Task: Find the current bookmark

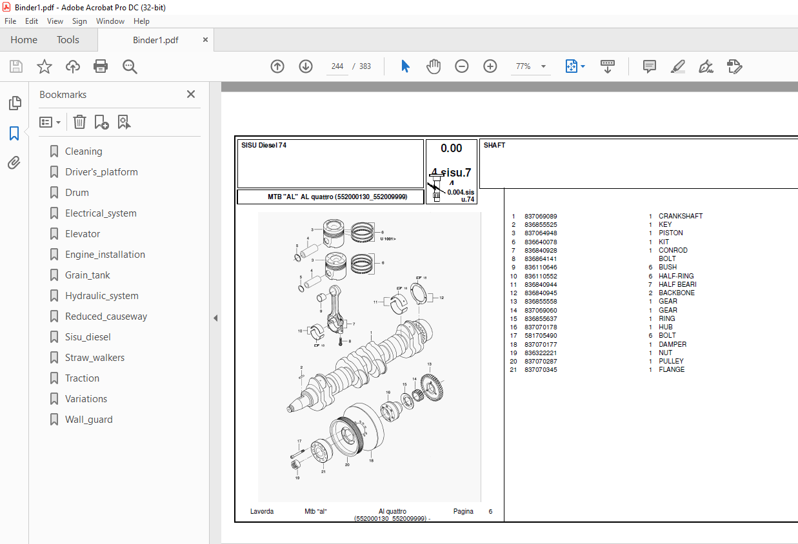Action: (x=125, y=122)
